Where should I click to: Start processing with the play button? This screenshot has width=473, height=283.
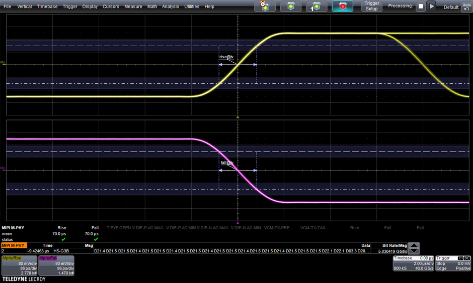pos(432,7)
